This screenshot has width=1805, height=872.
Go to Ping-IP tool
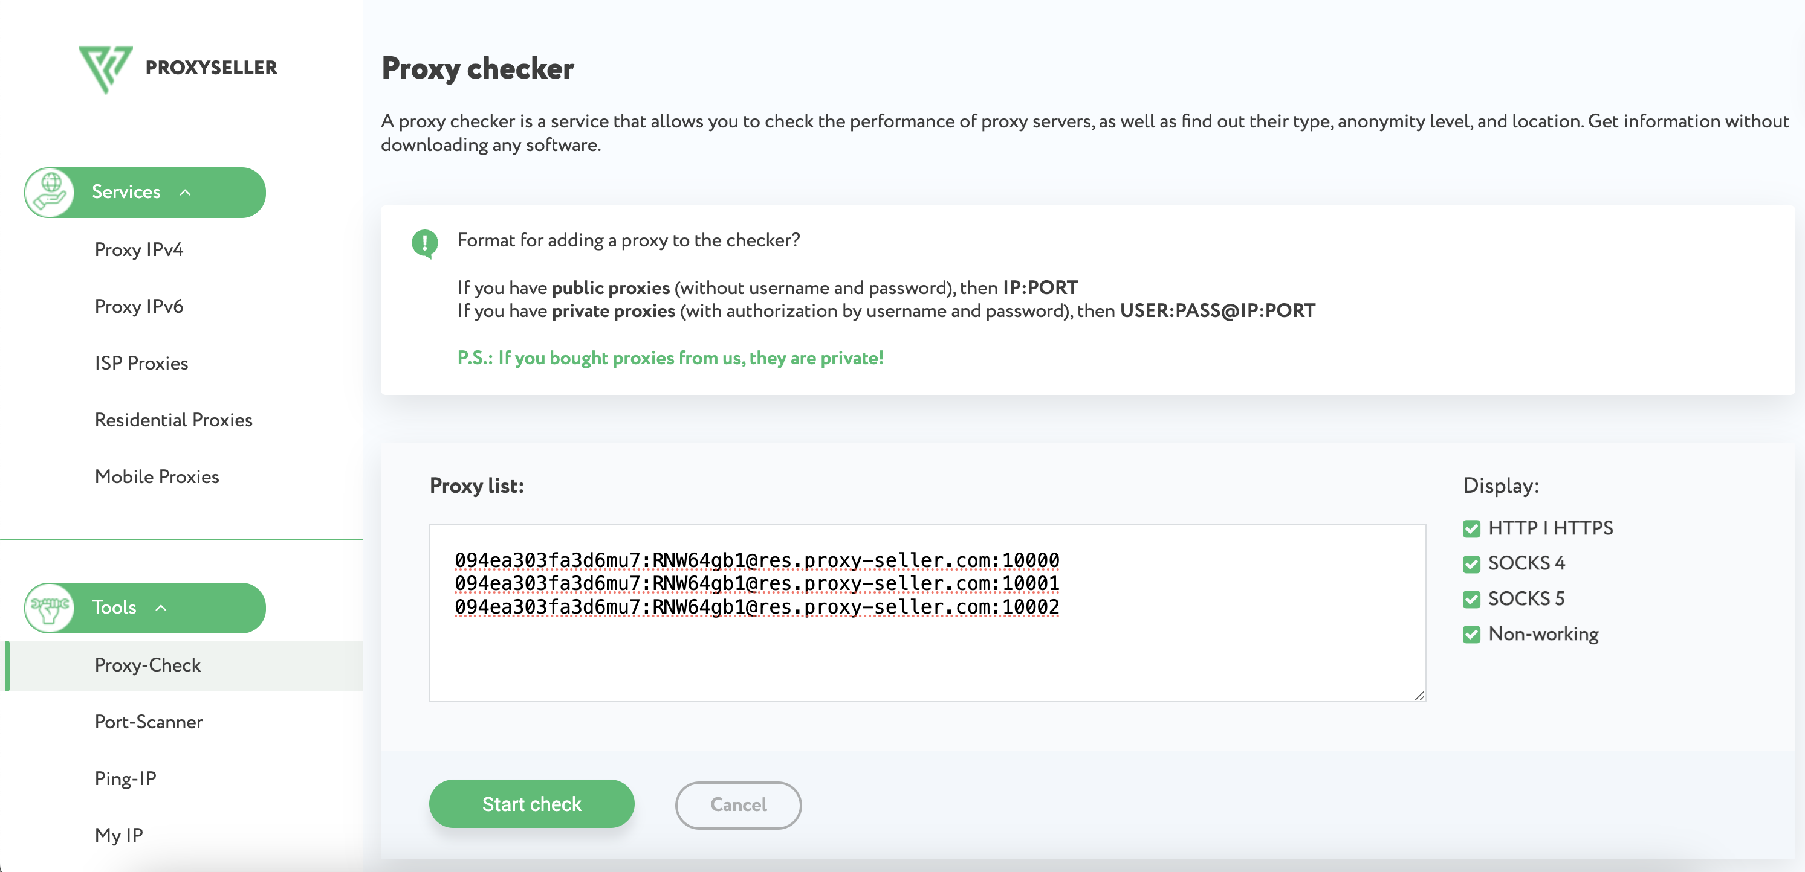(x=125, y=778)
